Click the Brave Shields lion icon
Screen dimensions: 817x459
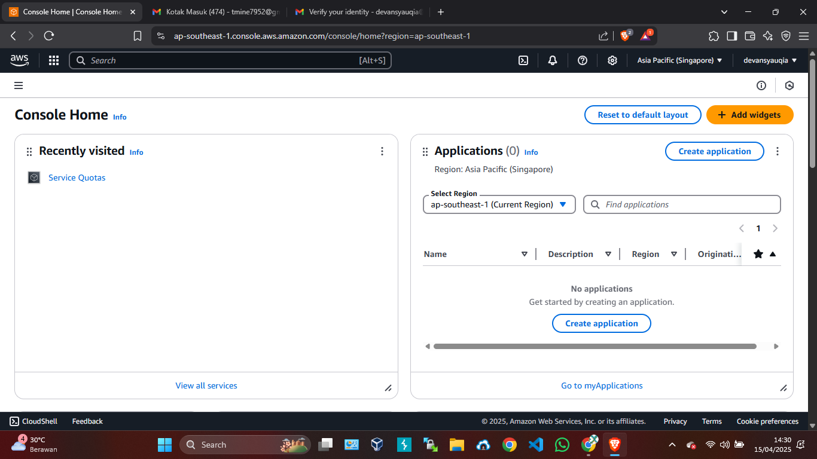625,36
